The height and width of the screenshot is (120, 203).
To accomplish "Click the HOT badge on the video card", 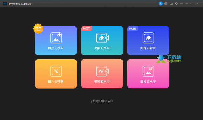I will (87, 28).
